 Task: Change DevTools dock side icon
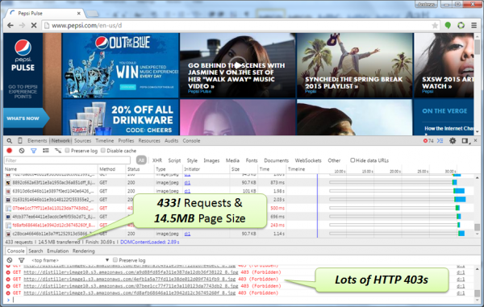pyautogui.click(x=465, y=140)
